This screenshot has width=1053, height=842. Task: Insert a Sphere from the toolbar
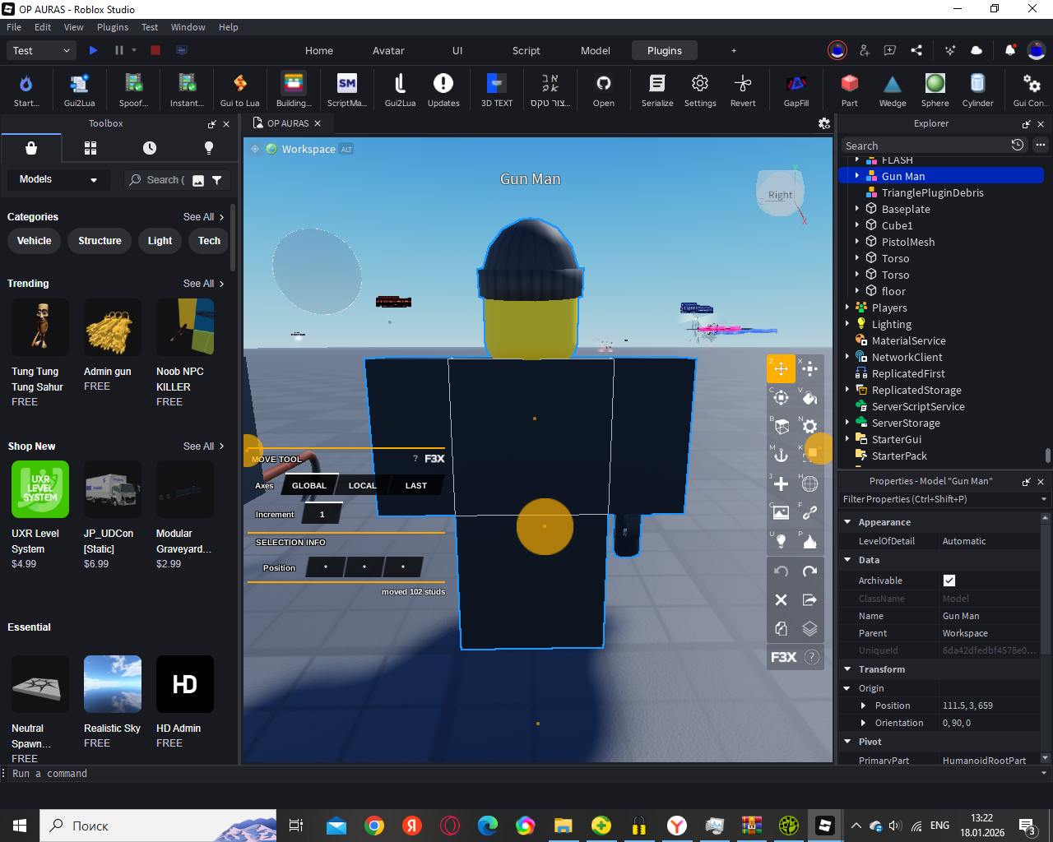tap(935, 90)
